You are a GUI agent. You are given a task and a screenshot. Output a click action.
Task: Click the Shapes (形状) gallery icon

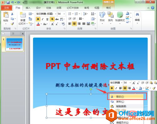[102, 15]
